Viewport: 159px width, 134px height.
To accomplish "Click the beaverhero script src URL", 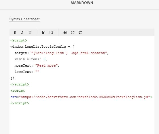I will coord(84,97).
